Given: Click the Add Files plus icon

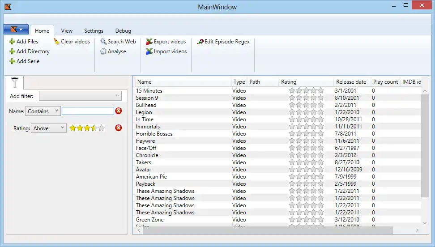Looking at the screenshot, I should pyautogui.click(x=12, y=42).
